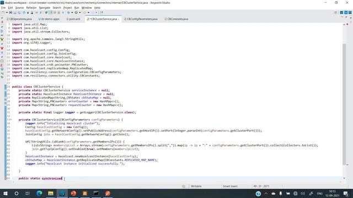Click the New file toolbar icon
353x198 pixels.
click(x=3, y=13)
